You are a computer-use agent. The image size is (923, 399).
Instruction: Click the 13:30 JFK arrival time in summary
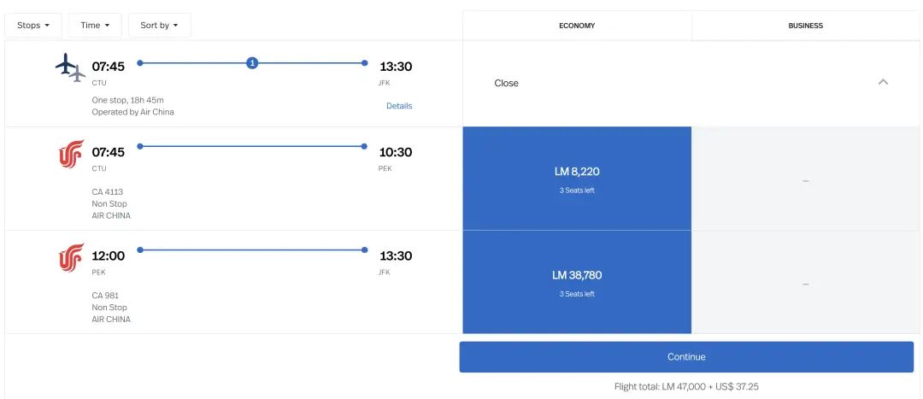pyautogui.click(x=396, y=67)
